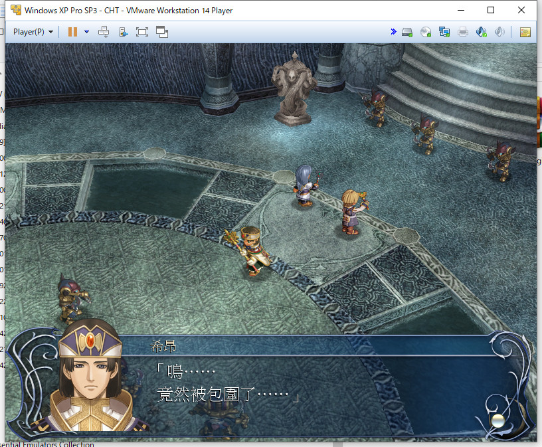This screenshot has width=542, height=447.
Task: Expand the power options dropdown arrow
Action: (87, 32)
